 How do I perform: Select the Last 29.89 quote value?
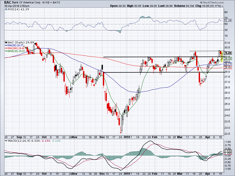[165, 6]
